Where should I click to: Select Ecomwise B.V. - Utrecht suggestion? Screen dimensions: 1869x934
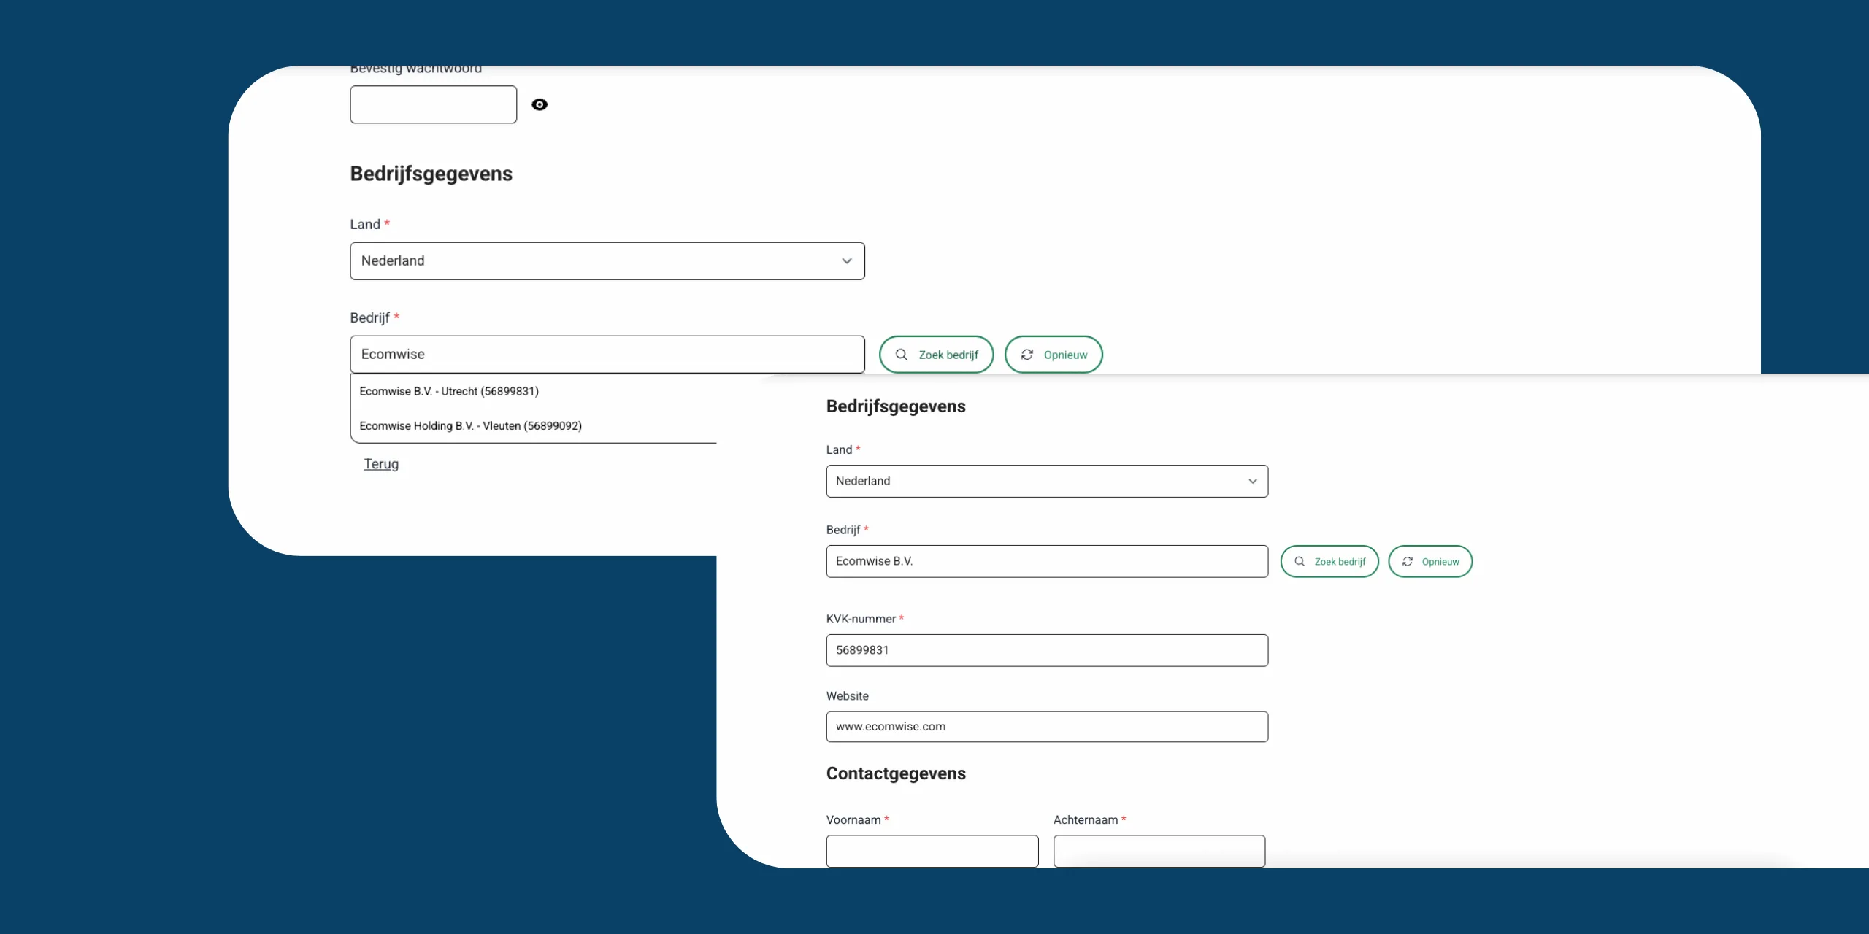tap(449, 391)
